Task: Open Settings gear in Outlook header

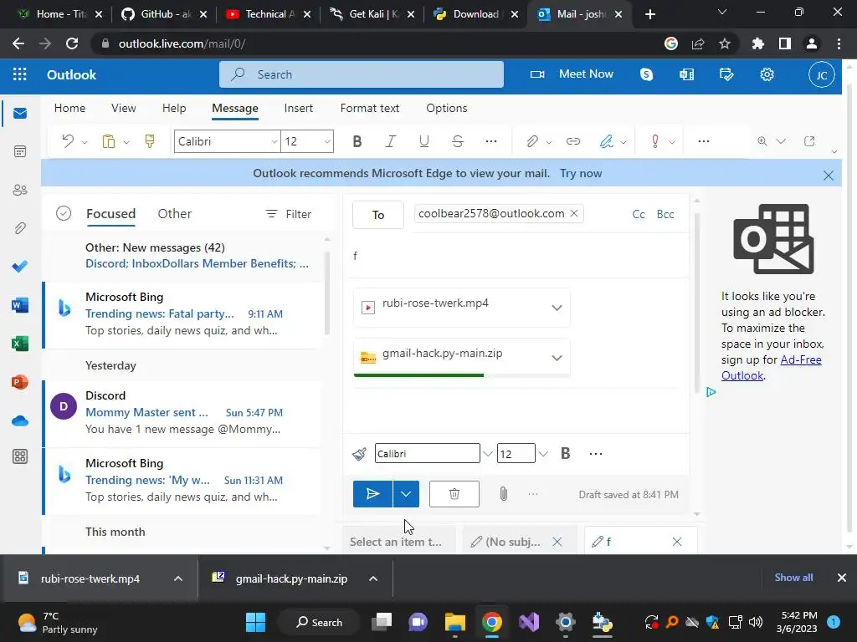Action: click(x=767, y=74)
